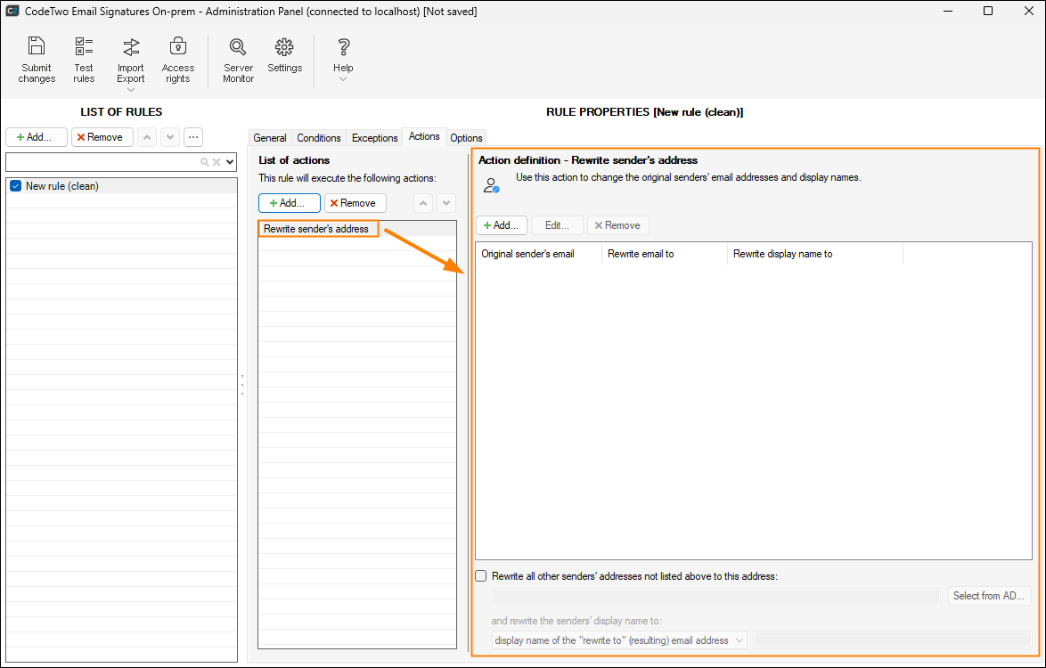Viewport: 1046px width, 668px height.
Task: Switch to the Conditions tab
Action: [x=318, y=138]
